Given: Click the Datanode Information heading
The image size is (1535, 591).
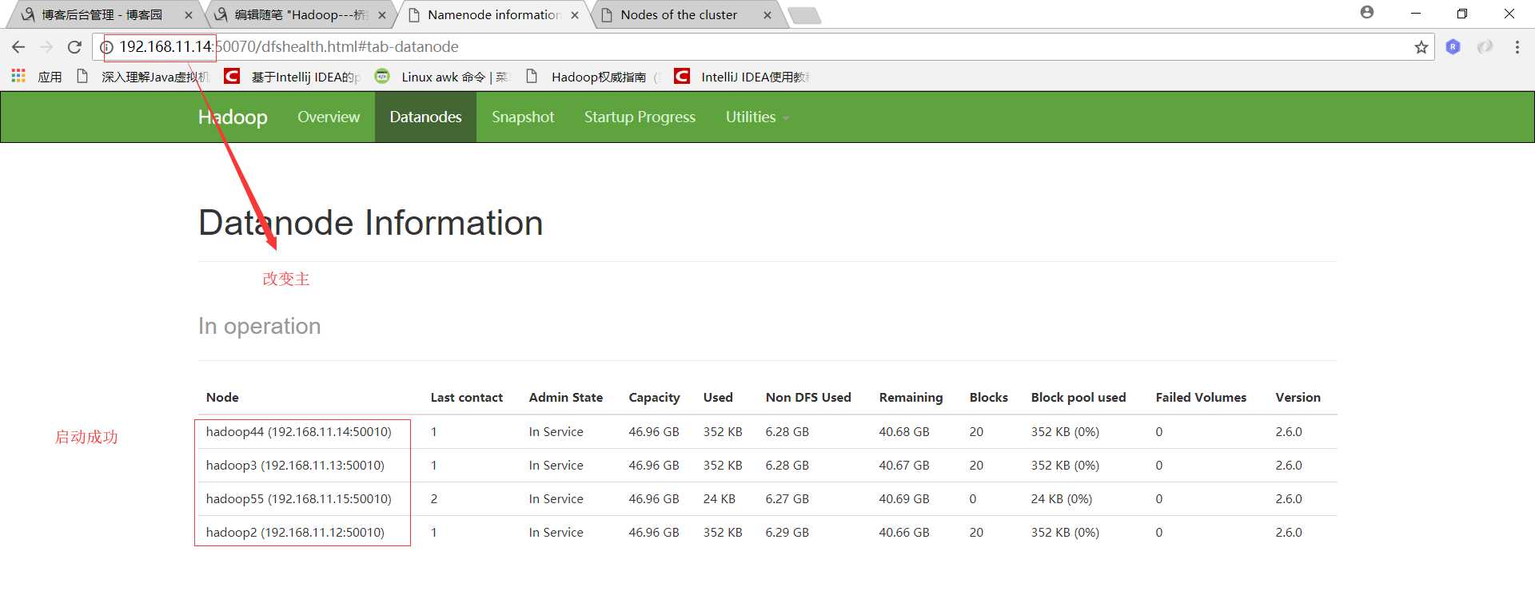Looking at the screenshot, I should coord(370,223).
